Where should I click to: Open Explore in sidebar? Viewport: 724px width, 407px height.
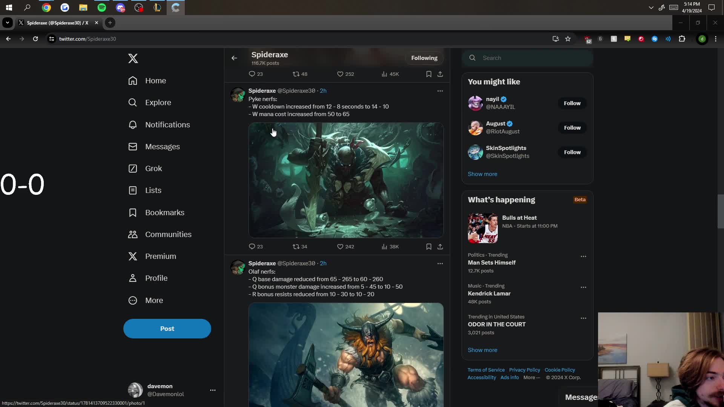click(x=150, y=103)
